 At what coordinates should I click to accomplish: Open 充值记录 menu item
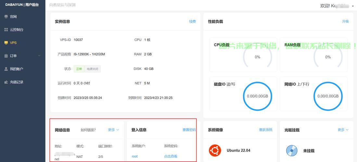[17, 82]
